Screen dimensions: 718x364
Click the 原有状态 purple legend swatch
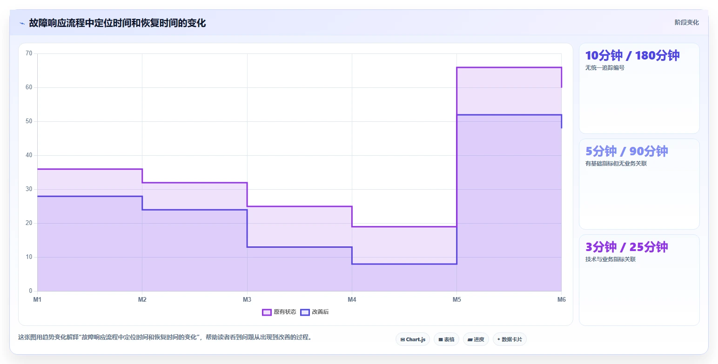tap(267, 312)
